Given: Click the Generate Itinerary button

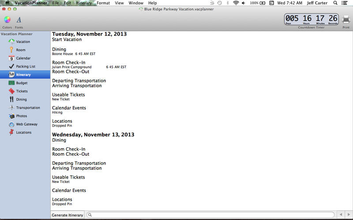Looking at the screenshot, I should tap(68, 215).
